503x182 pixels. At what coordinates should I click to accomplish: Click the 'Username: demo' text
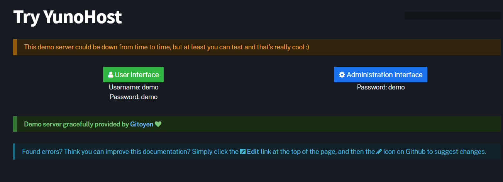pos(134,87)
